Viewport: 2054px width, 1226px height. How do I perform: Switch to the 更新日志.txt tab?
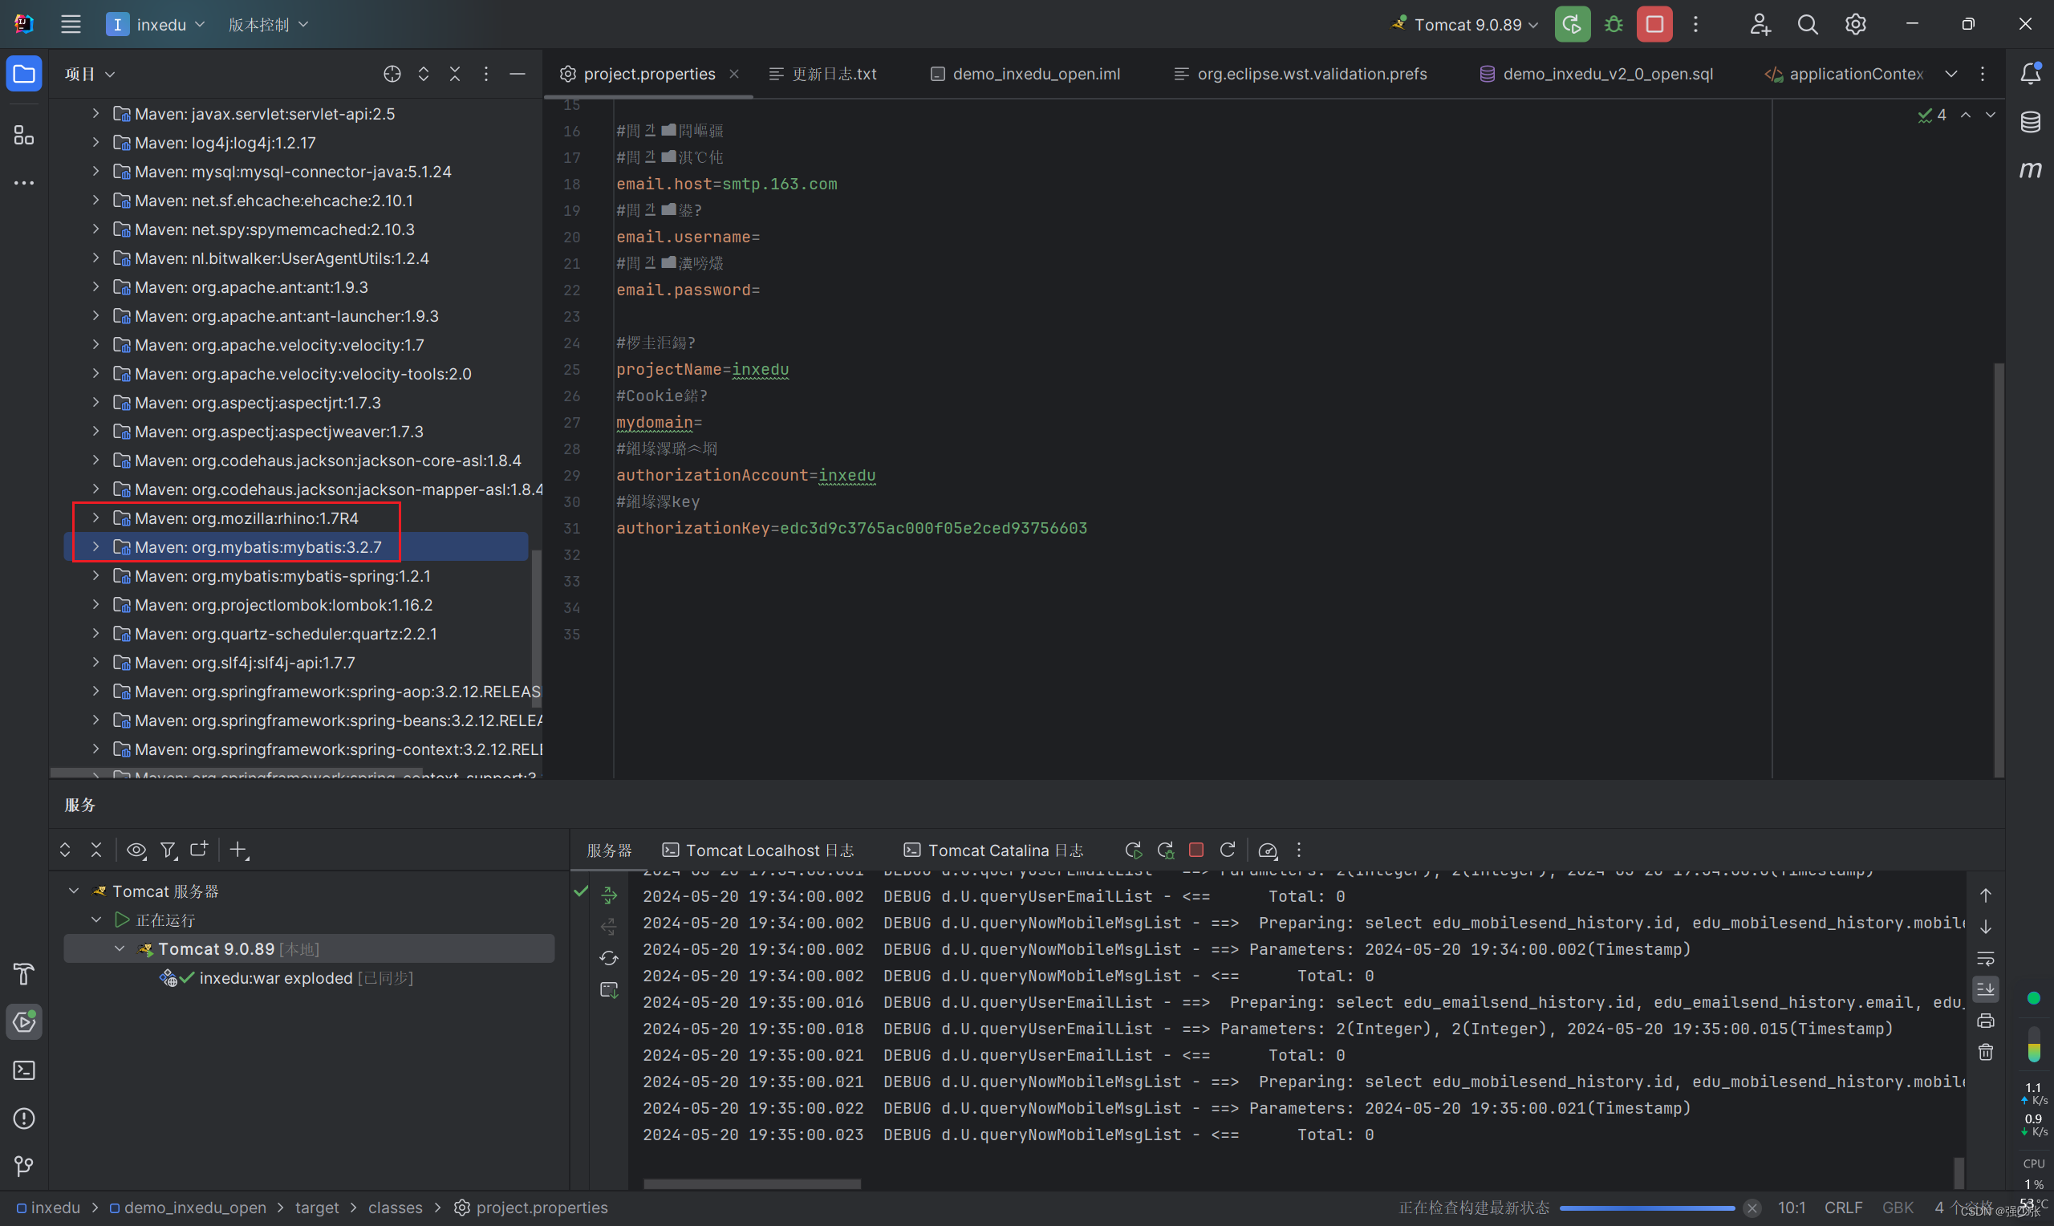point(822,75)
